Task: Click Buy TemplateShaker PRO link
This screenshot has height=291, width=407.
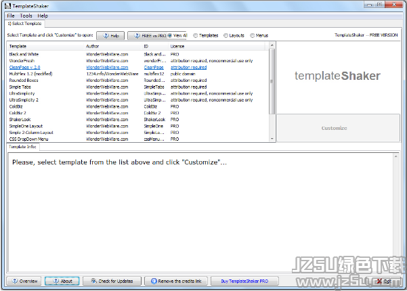Action: 244,281
